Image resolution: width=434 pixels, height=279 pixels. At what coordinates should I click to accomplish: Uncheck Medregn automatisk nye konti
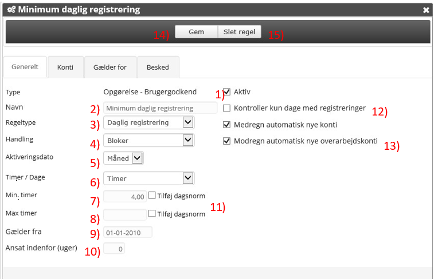click(227, 125)
